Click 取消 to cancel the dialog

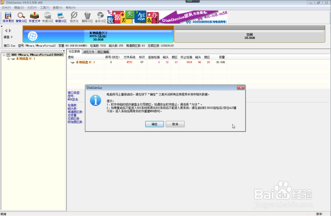(x=175, y=124)
